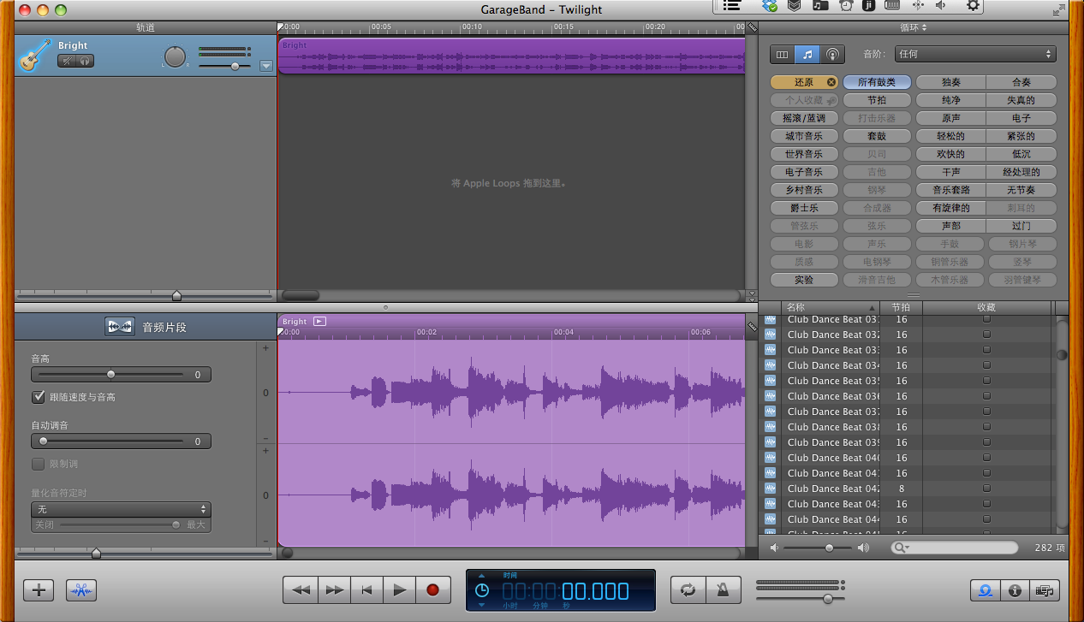
Task: Expand the Bright track automation arrow
Action: pos(265,66)
